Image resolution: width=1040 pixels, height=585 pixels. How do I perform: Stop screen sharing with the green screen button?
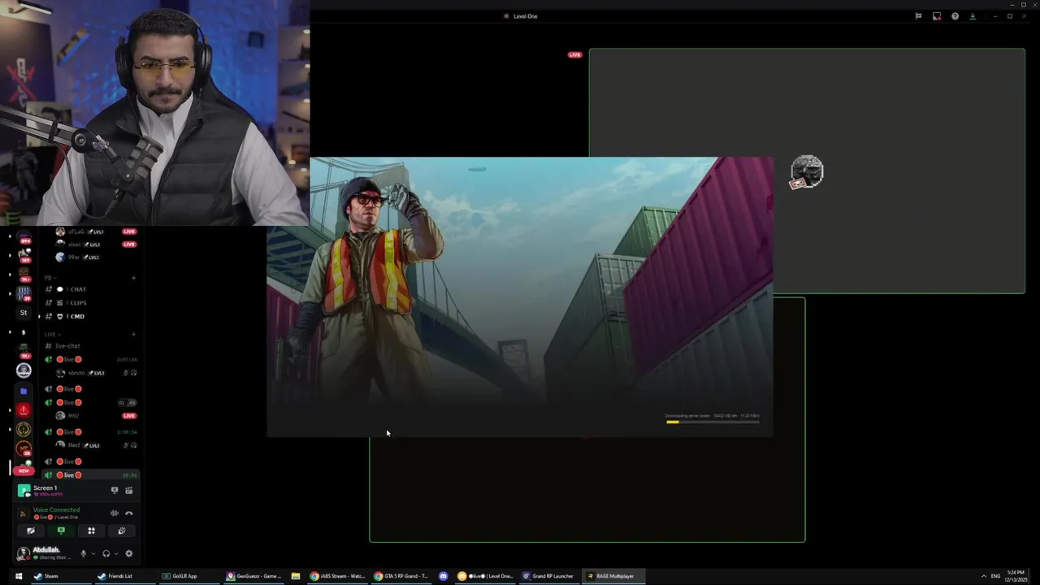click(x=61, y=531)
